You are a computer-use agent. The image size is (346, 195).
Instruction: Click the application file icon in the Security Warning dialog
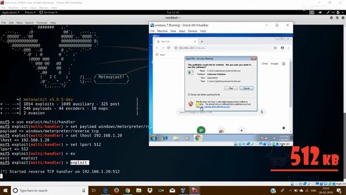tap(190, 72)
